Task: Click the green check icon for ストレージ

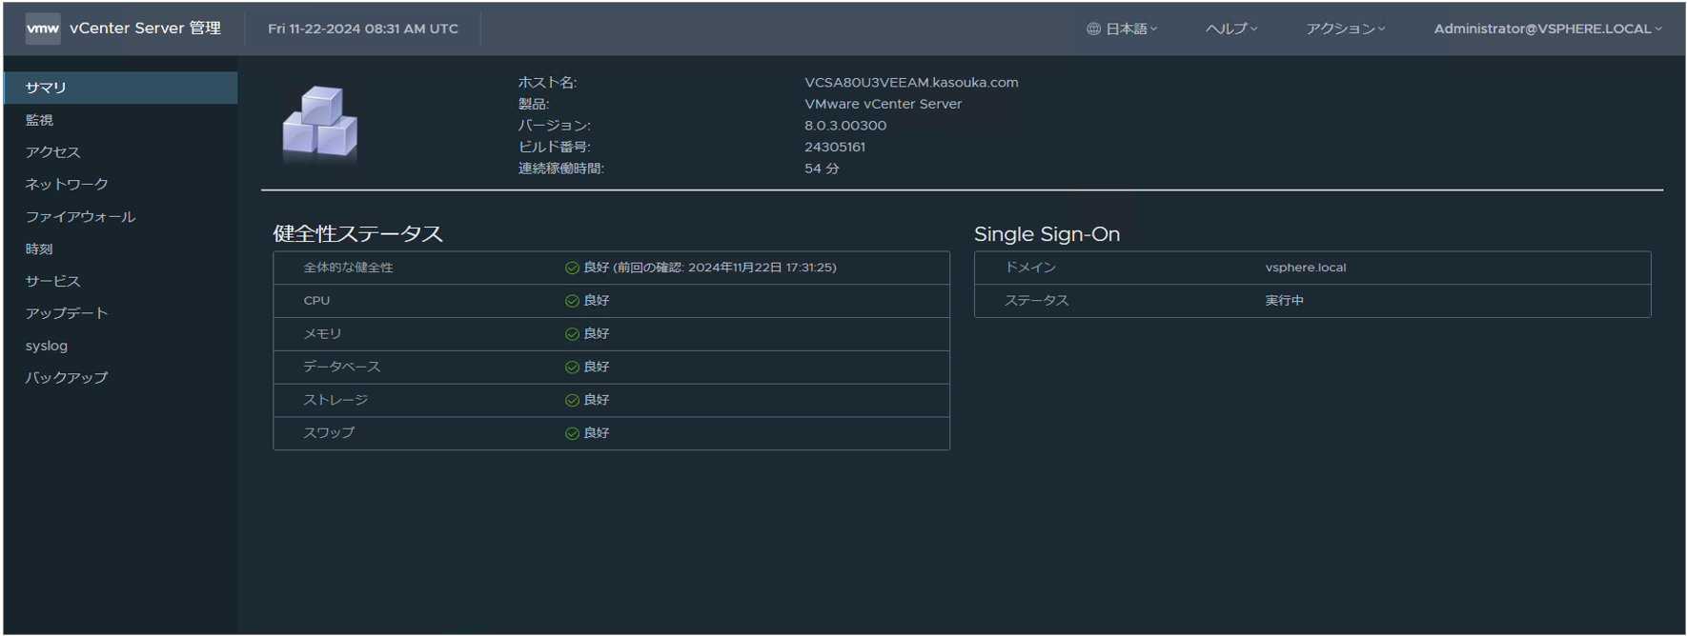Action: click(572, 400)
